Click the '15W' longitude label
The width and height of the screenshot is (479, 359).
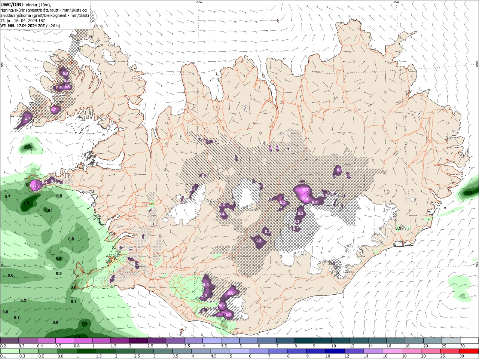pyautogui.click(x=396, y=2)
